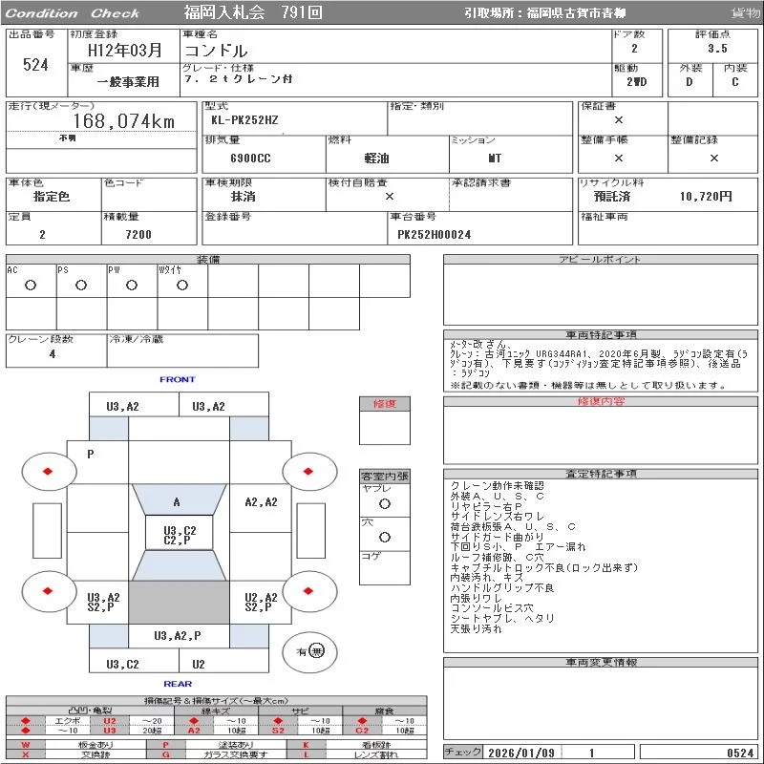Image resolution: width=764 pixels, height=764 pixels.
Task: Click the red G ガラス交換要す legend symbol
Action: click(x=165, y=754)
